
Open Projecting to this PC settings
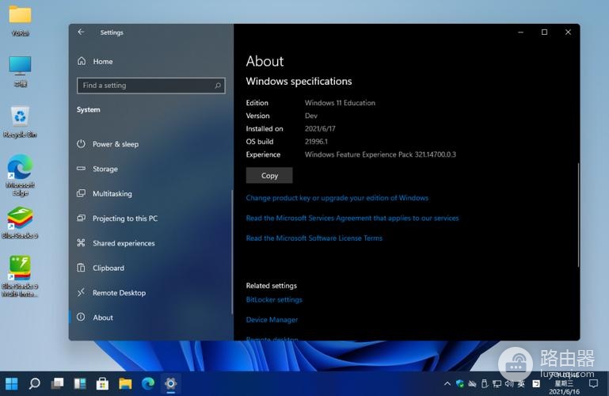point(125,219)
